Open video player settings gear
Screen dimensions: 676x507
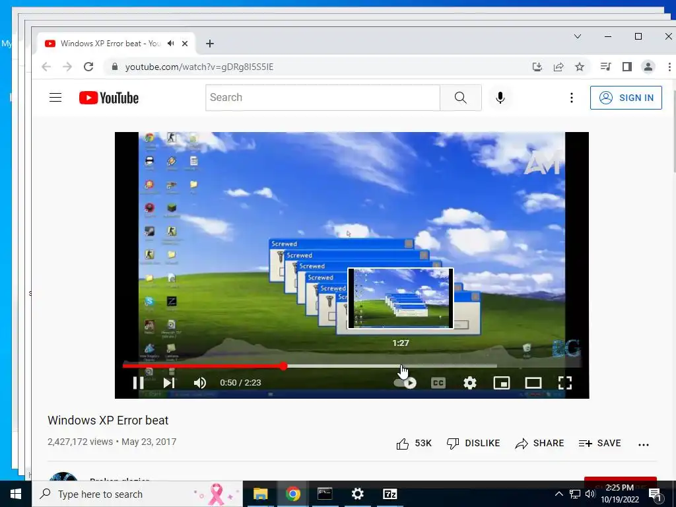(470, 383)
